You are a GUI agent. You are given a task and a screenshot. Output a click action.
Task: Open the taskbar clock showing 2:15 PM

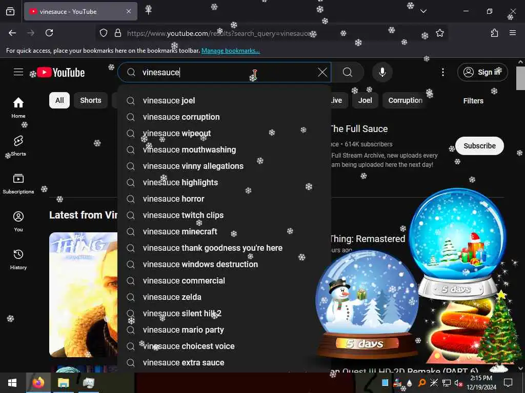481,382
